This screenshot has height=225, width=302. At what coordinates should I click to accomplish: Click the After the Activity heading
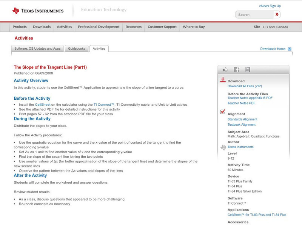pyautogui.click(x=30, y=175)
